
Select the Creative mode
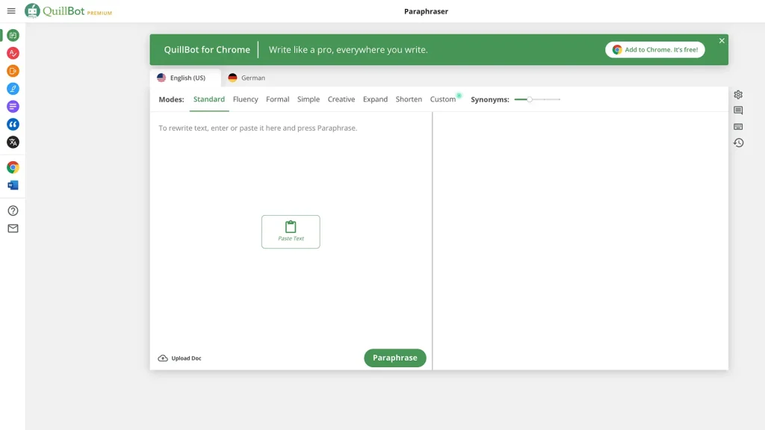pyautogui.click(x=341, y=99)
